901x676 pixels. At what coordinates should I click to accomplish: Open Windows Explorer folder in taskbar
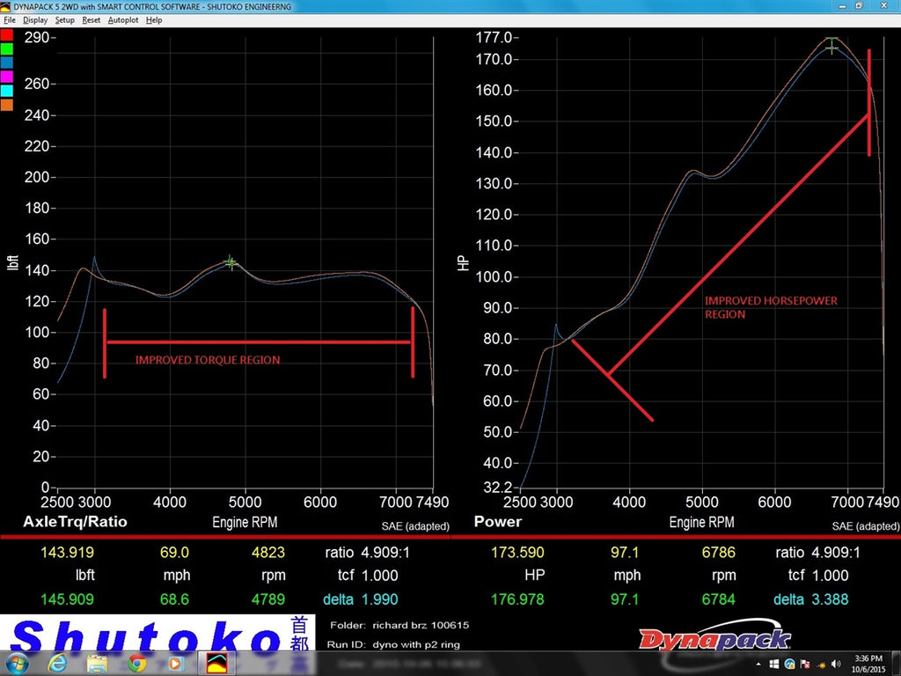click(x=97, y=664)
